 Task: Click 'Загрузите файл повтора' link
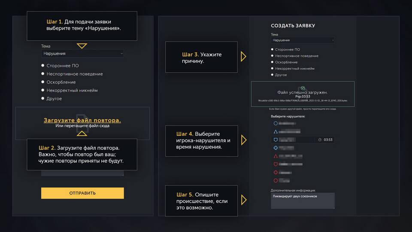click(82, 120)
